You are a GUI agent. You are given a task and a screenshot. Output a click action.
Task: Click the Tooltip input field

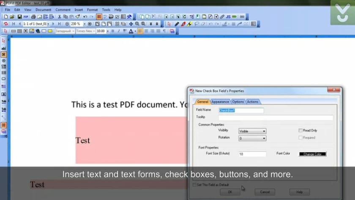276,118
